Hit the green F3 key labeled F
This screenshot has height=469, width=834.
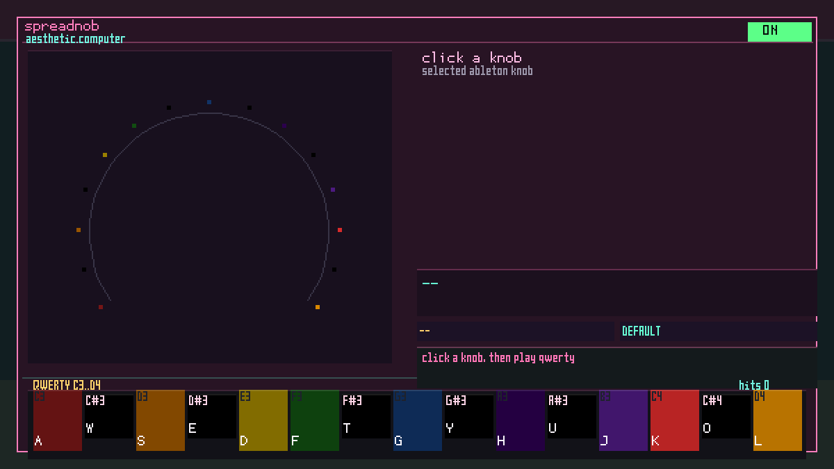click(315, 420)
